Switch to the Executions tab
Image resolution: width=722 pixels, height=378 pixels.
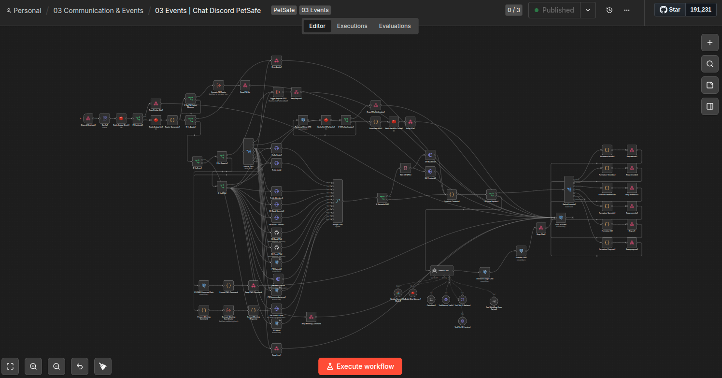point(352,26)
